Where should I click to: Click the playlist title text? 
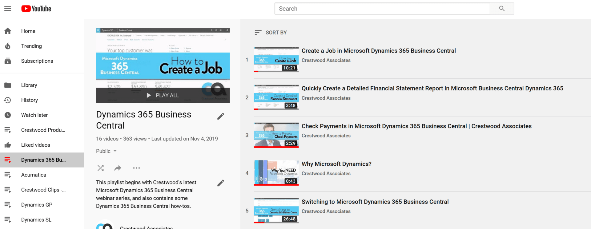click(143, 120)
